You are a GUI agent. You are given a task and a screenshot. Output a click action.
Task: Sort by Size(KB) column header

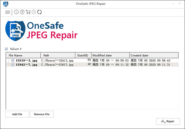tap(83, 55)
